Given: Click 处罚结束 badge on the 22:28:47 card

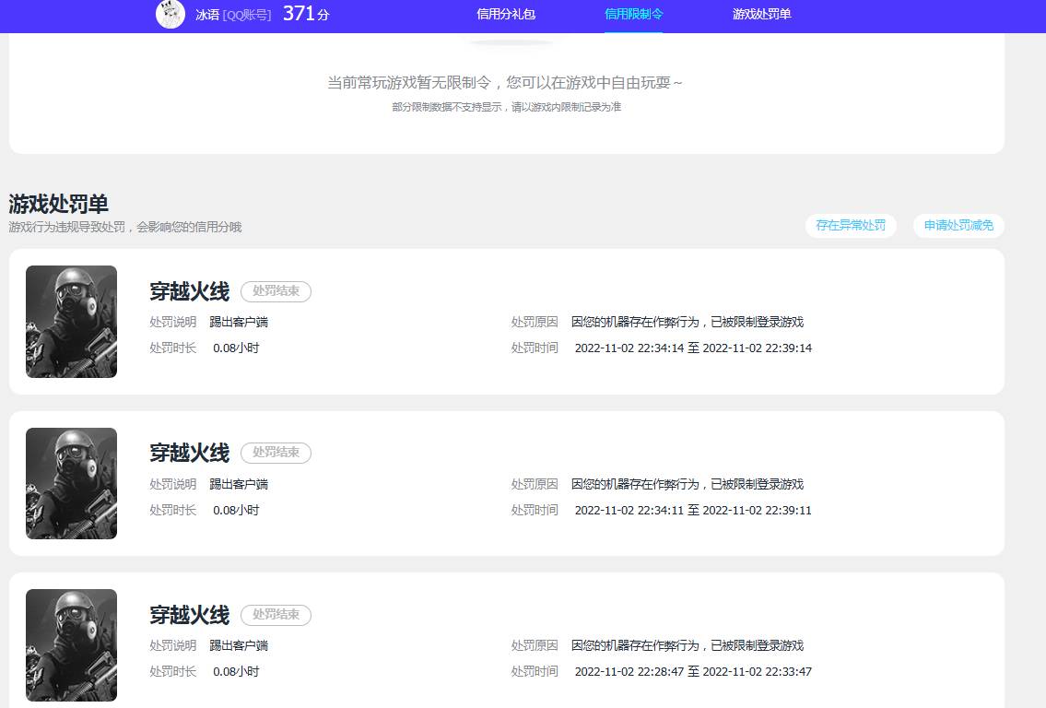Looking at the screenshot, I should click(276, 615).
